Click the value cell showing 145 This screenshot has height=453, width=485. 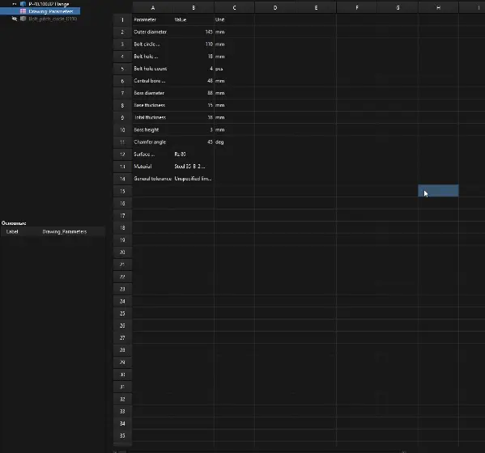tap(194, 32)
